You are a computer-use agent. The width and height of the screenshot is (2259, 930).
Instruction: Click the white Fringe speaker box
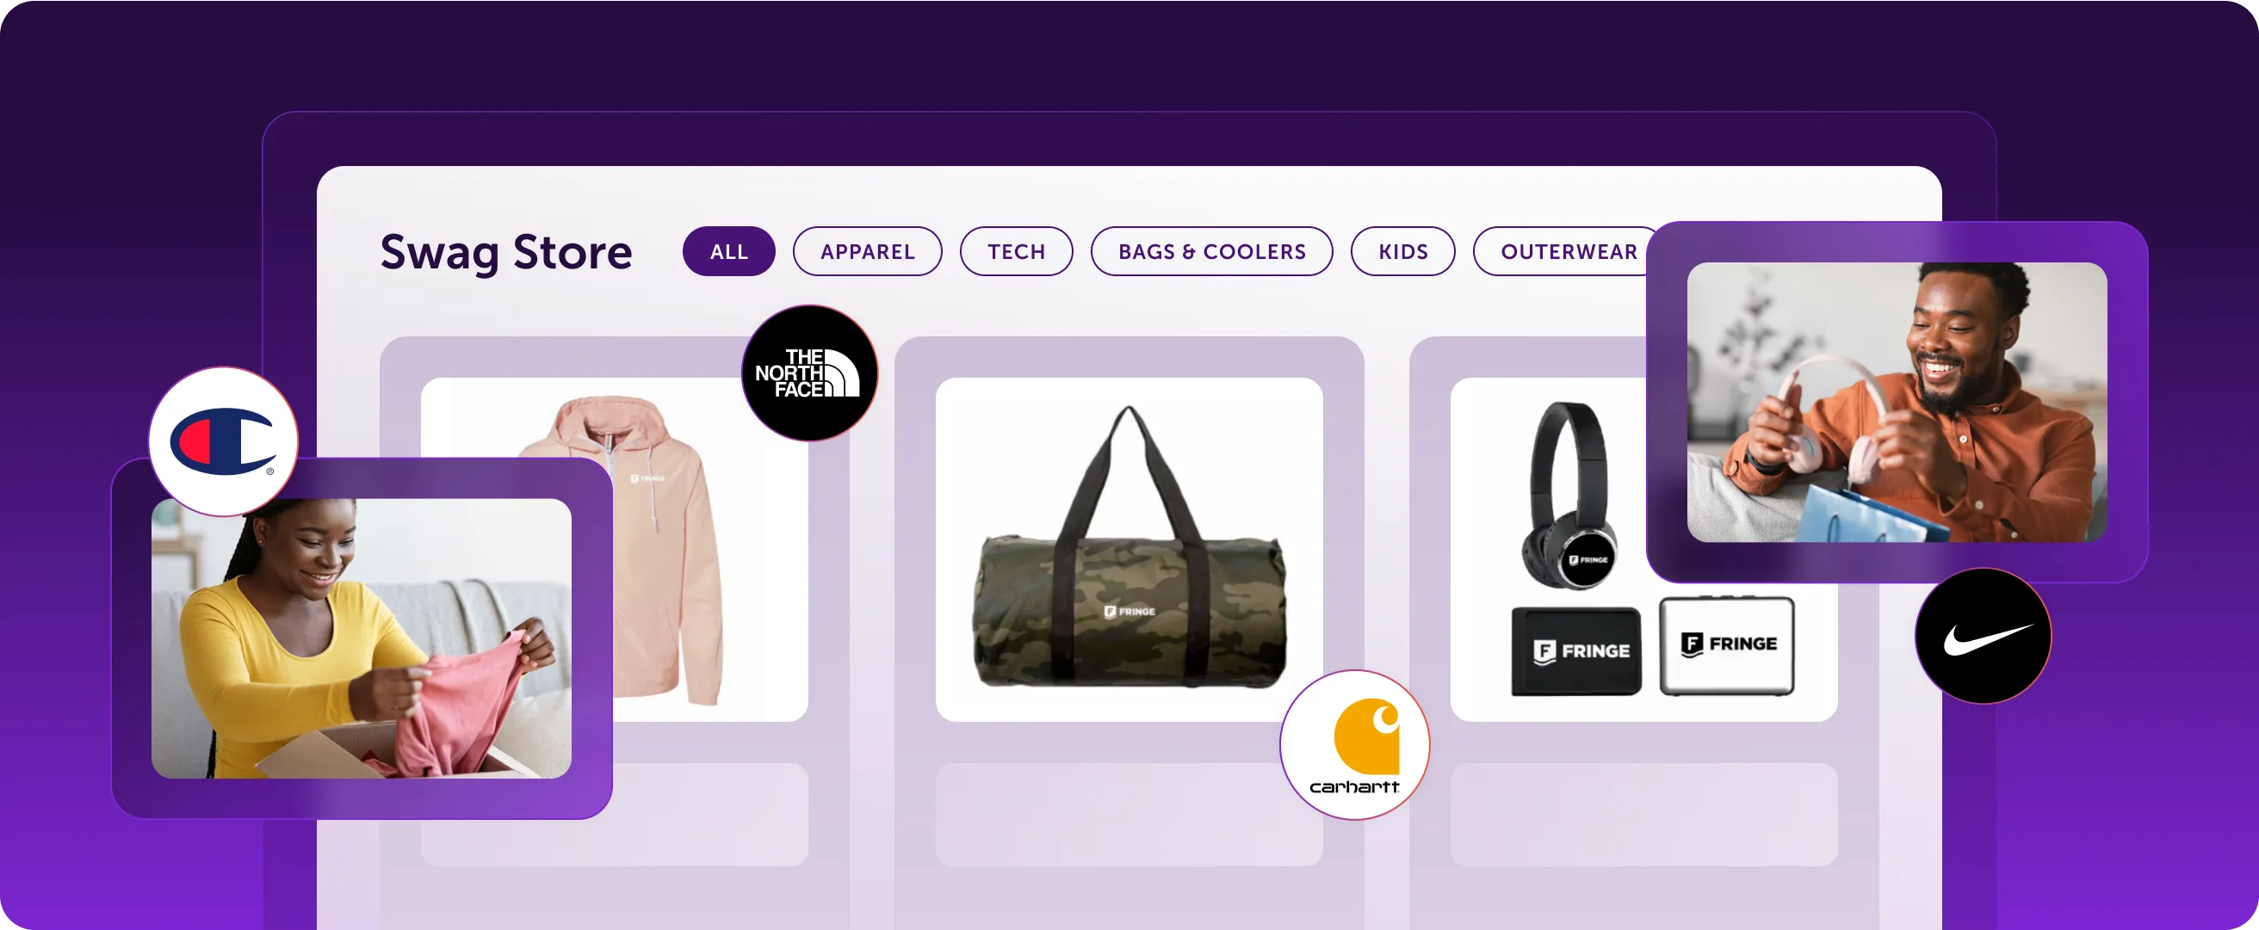point(1727,645)
